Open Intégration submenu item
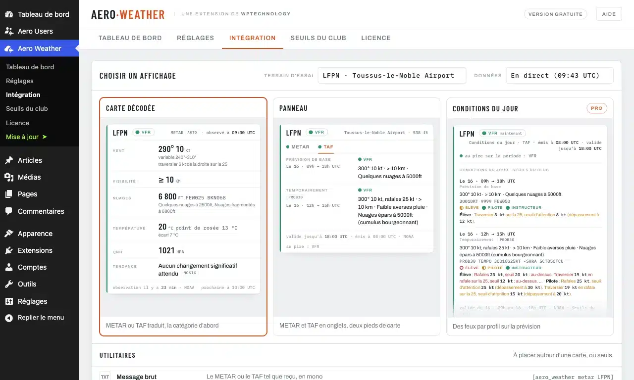 [x=23, y=95]
